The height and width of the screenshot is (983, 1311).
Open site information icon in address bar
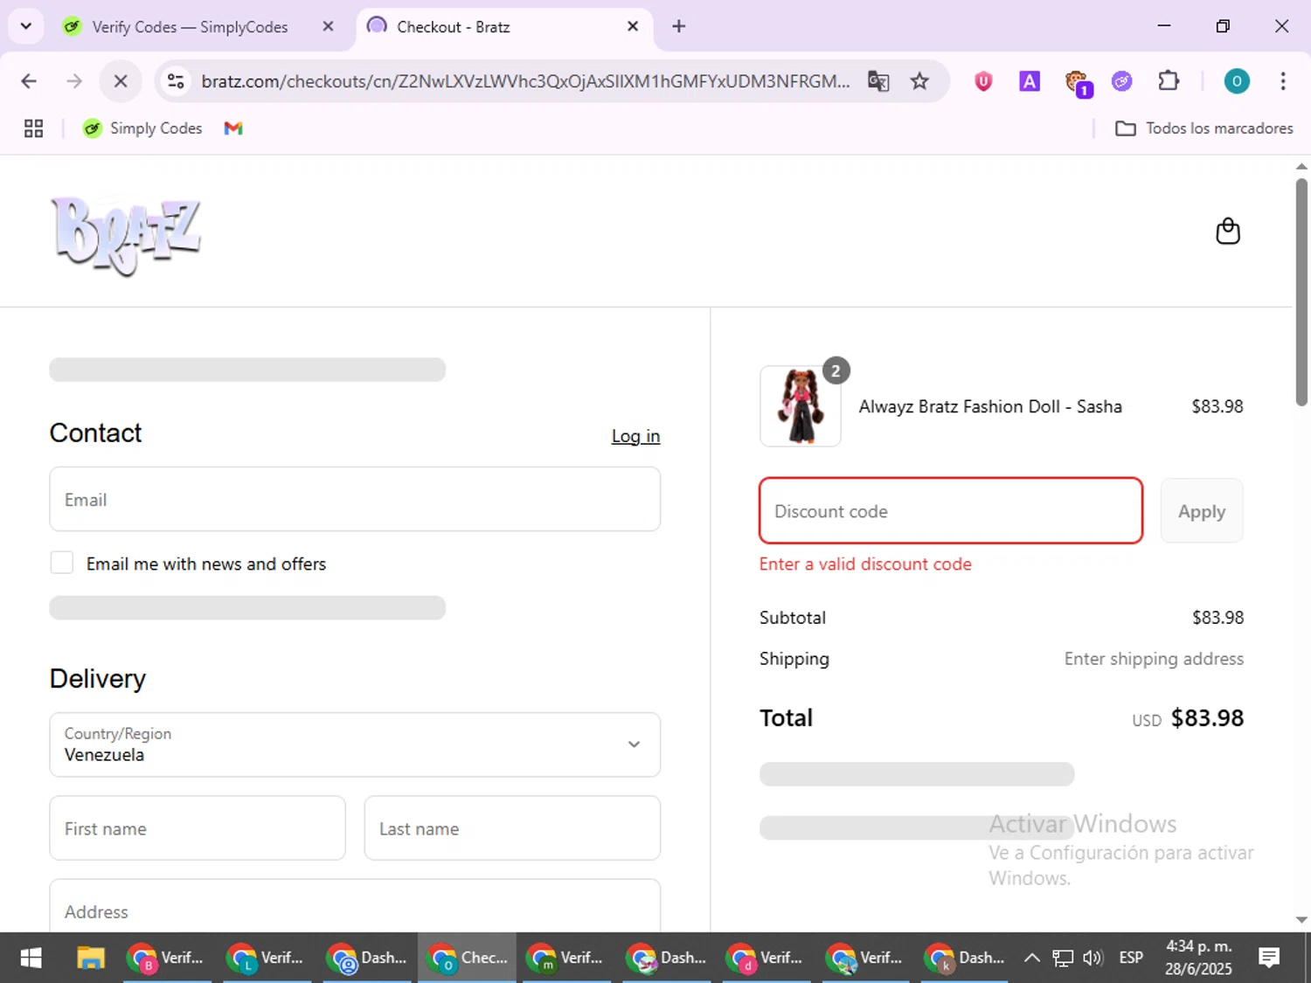(x=176, y=81)
